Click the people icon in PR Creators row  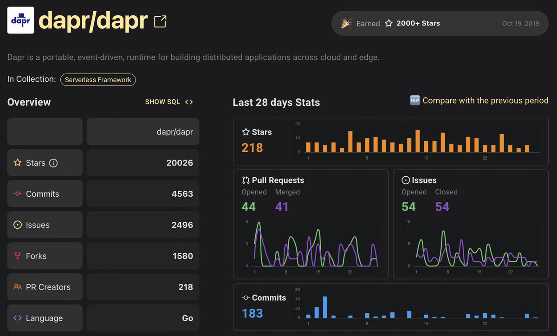18,287
